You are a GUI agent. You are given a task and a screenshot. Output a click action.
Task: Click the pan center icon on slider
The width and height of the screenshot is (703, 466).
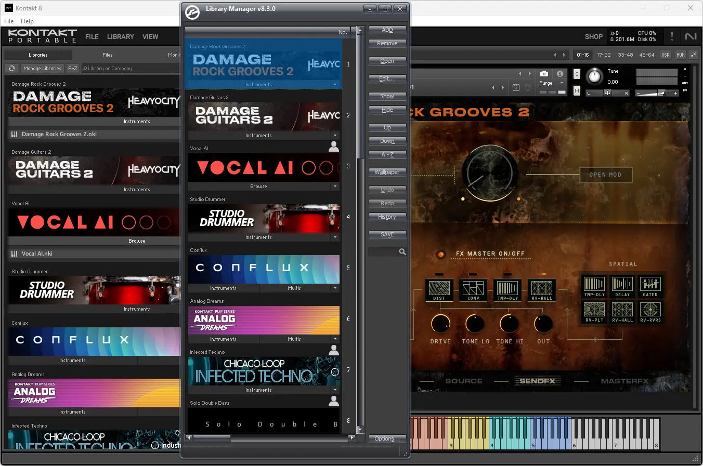[x=607, y=93]
